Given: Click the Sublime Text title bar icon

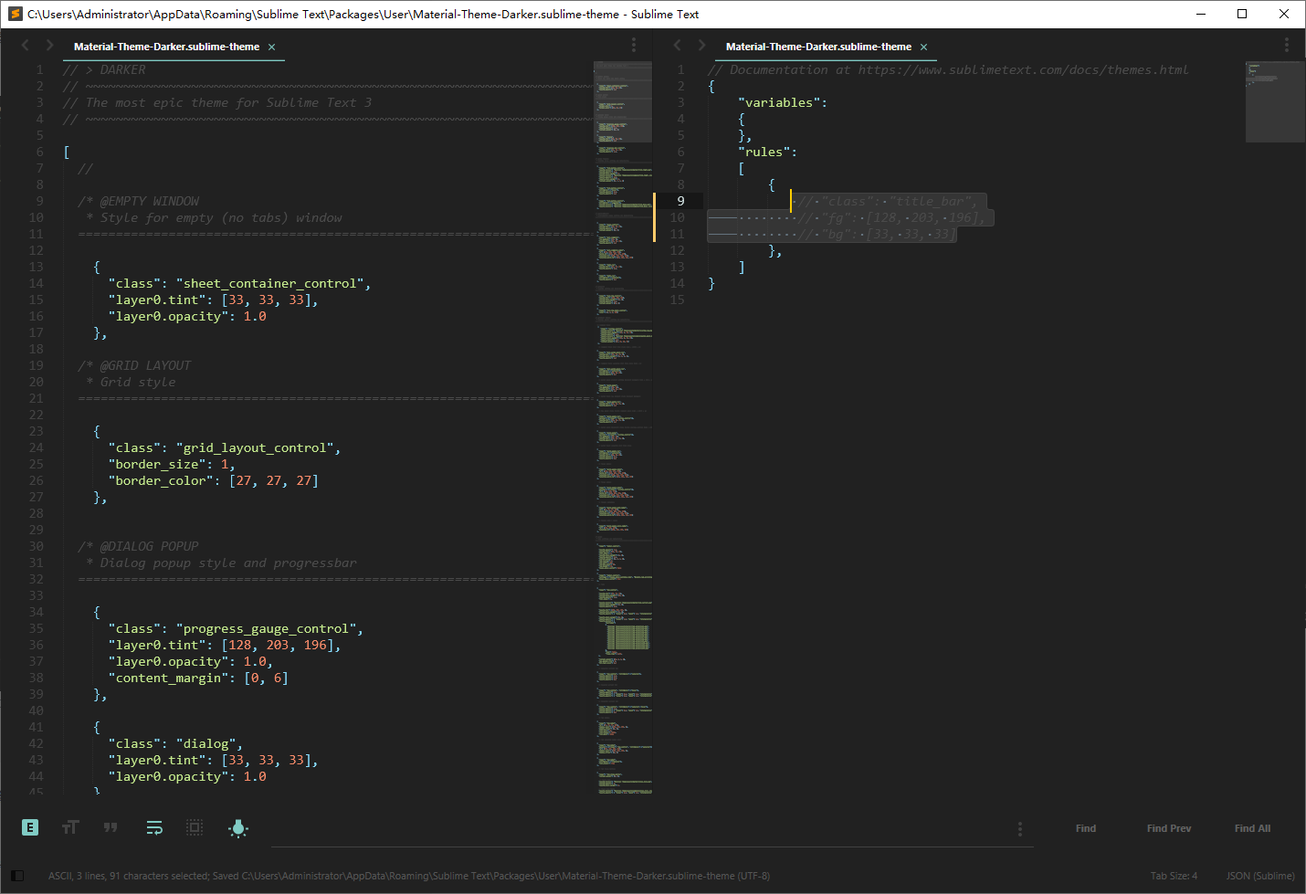Looking at the screenshot, I should coord(15,14).
